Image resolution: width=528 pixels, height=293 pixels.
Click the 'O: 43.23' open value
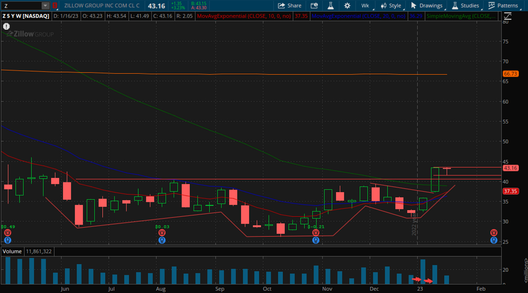(92, 16)
